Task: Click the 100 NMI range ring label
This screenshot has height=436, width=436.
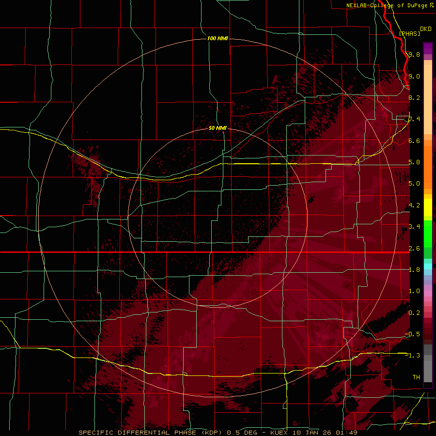Action: [x=218, y=38]
